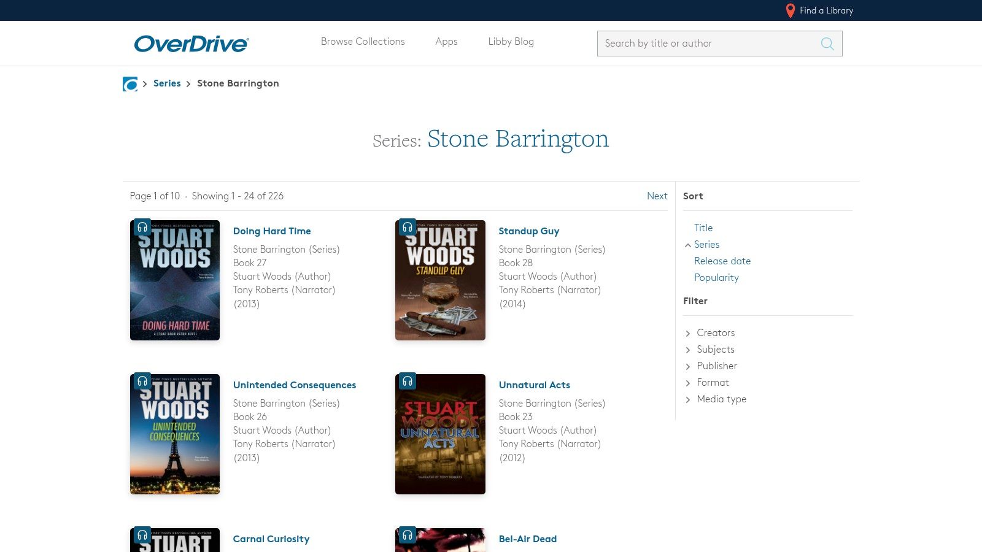Open the Apps menu item
982x552 pixels.
click(446, 41)
